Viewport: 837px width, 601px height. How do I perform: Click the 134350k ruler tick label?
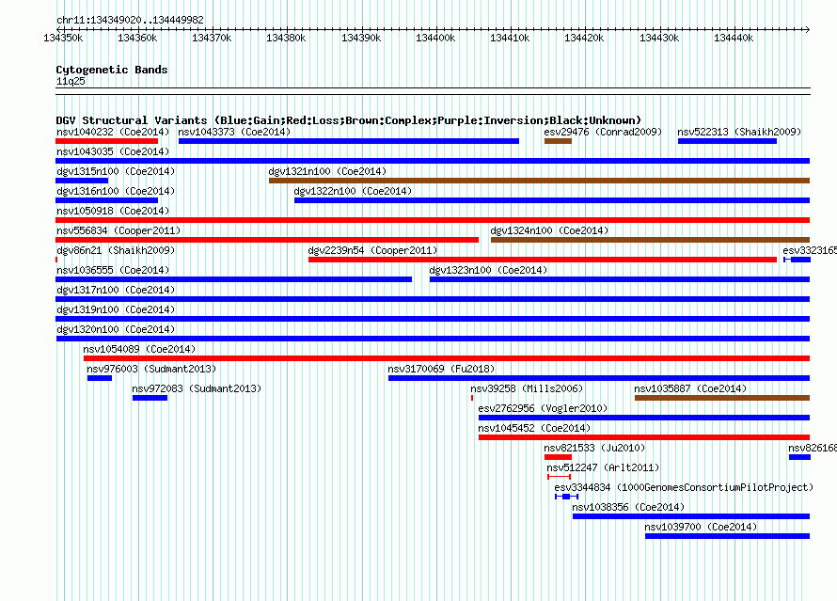tap(63, 38)
